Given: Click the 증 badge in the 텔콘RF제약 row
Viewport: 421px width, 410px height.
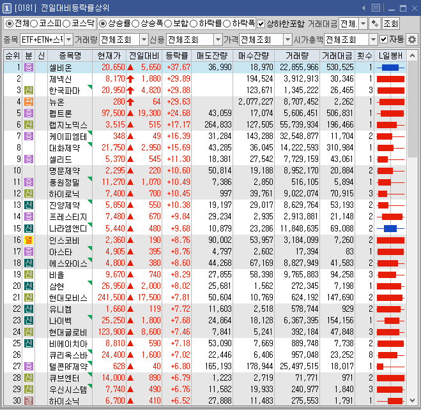Looking at the screenshot, I should (29, 366).
